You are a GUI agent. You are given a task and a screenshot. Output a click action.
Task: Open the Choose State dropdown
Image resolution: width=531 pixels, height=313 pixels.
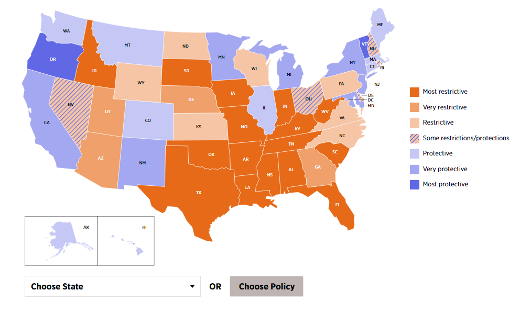[x=112, y=286]
